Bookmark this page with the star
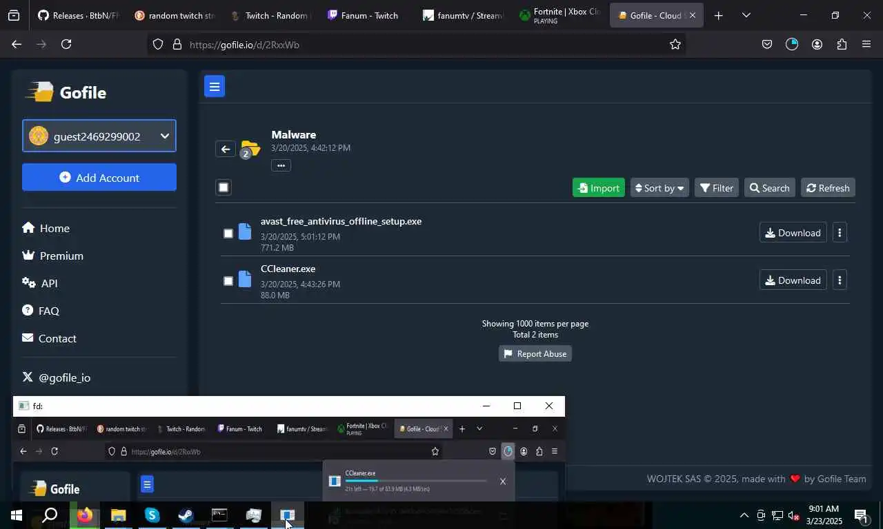The height and width of the screenshot is (529, 883). pos(675,44)
